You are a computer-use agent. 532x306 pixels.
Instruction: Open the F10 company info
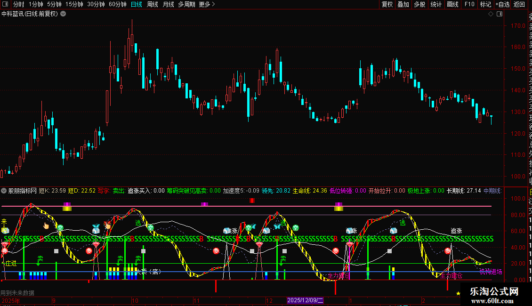click(469, 4)
